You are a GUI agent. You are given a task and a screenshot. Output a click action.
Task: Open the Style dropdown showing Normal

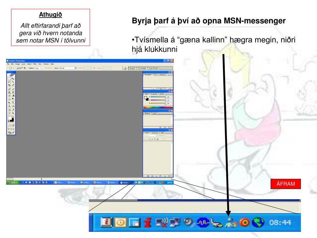click(68, 68)
